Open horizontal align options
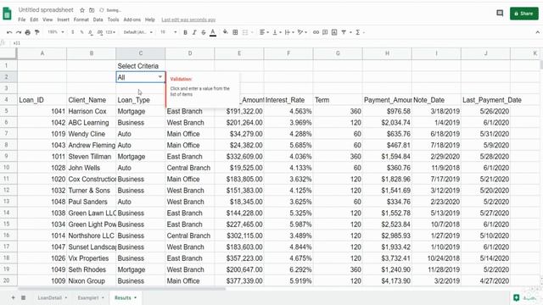Screen dimensions: 543x305 pyautogui.click(x=264, y=32)
